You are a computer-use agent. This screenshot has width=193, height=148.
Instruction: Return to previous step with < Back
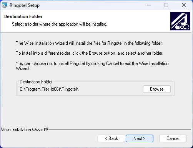pyautogui.click(x=111, y=138)
